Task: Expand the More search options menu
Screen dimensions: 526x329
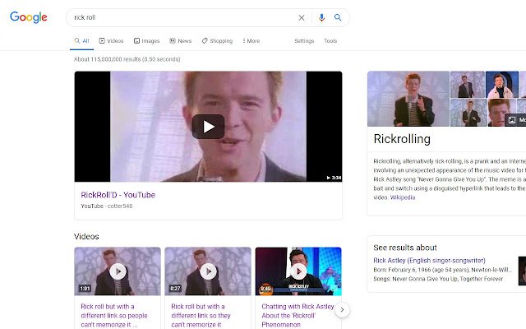Action: coord(251,41)
